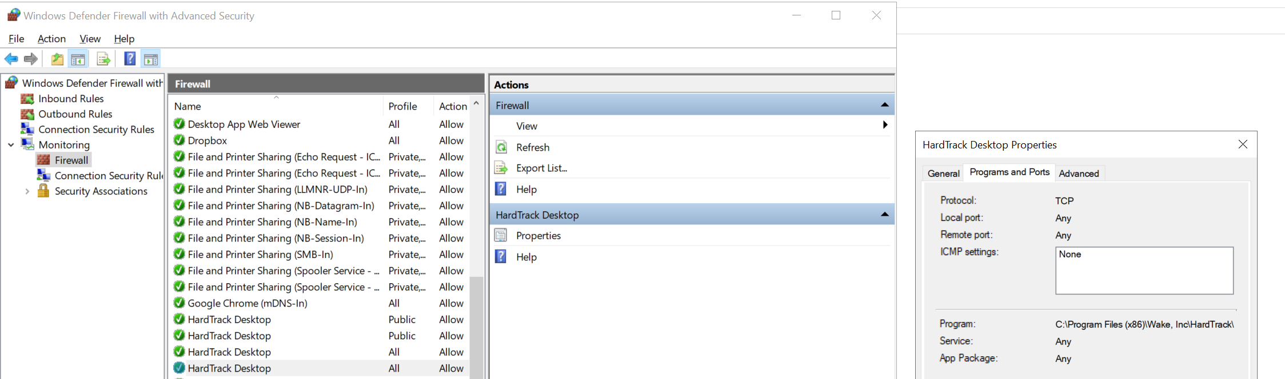Click the list scrollbar up arrow

pyautogui.click(x=476, y=104)
